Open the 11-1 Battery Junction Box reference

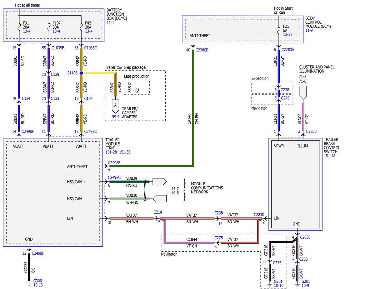(111, 23)
